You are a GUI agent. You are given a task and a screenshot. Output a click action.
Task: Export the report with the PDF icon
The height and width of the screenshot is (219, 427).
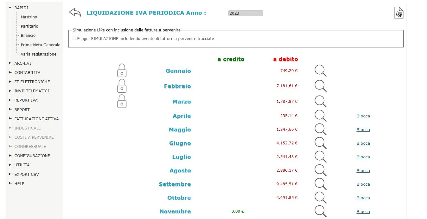click(399, 13)
